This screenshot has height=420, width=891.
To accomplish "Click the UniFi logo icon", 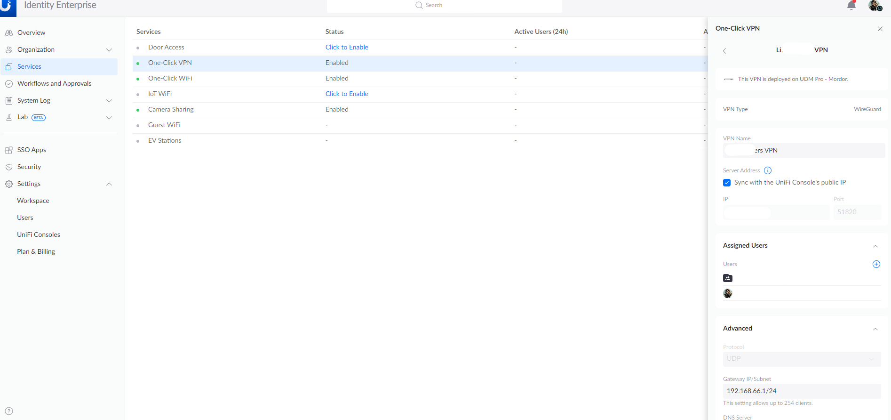I will point(8,7).
